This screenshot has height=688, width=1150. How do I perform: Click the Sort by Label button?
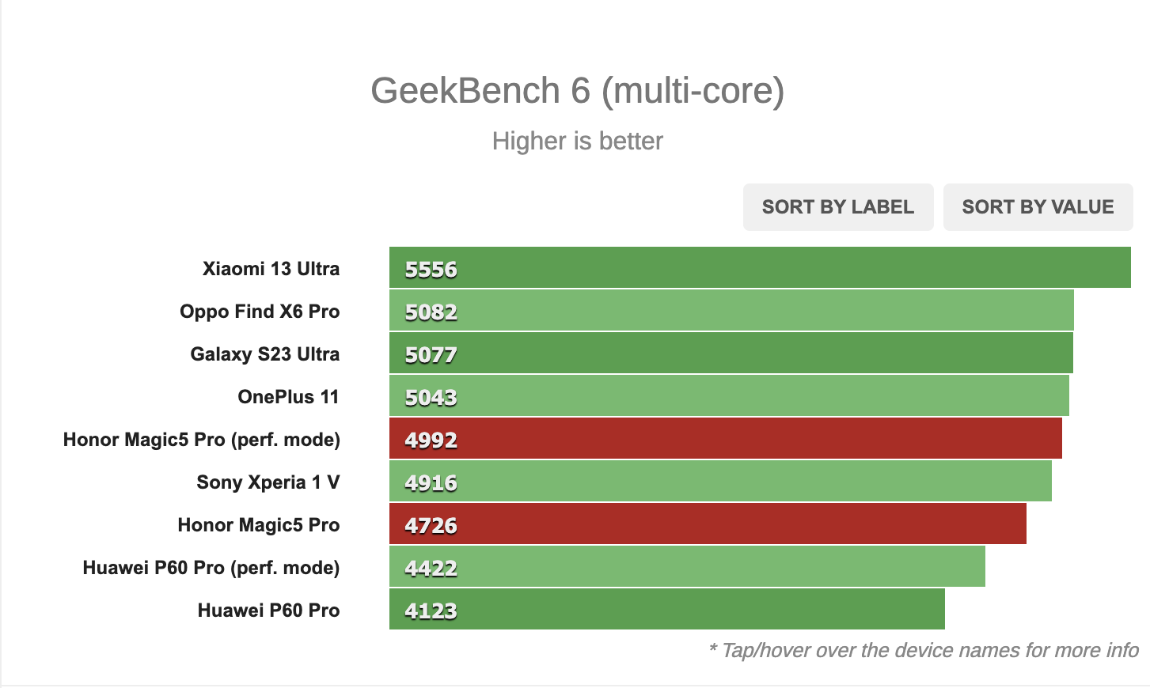pyautogui.click(x=837, y=207)
